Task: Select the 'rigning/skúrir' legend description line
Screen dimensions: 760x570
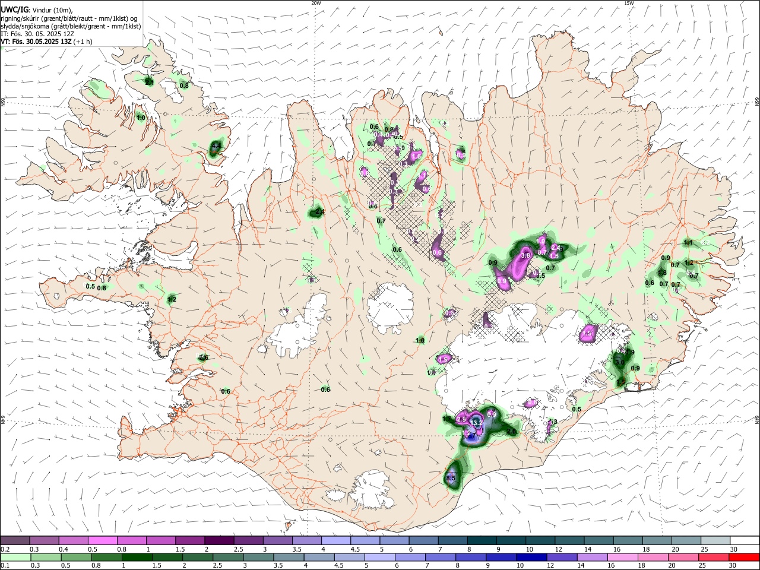Action: pos(70,18)
